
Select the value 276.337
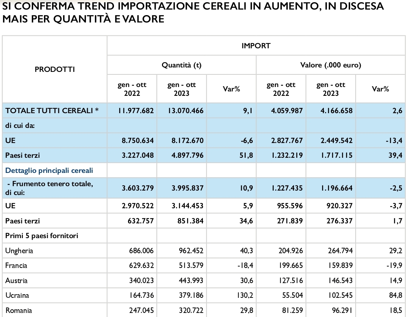pyautogui.click(x=339, y=221)
